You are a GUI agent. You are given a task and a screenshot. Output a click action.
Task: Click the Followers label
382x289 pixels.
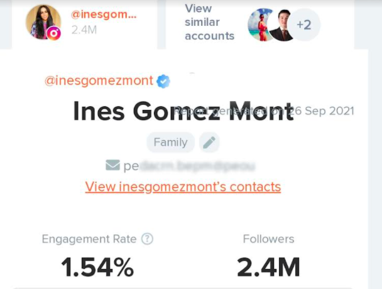tap(268, 239)
